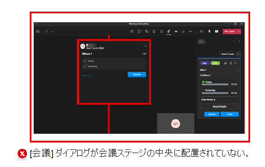Screen dimensions: 265x167
Task: Click the '1) Whem ?' question text in panel
Action: pos(205,75)
